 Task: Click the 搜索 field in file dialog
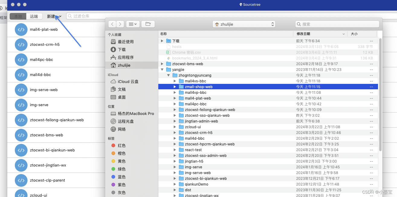(x=337, y=24)
